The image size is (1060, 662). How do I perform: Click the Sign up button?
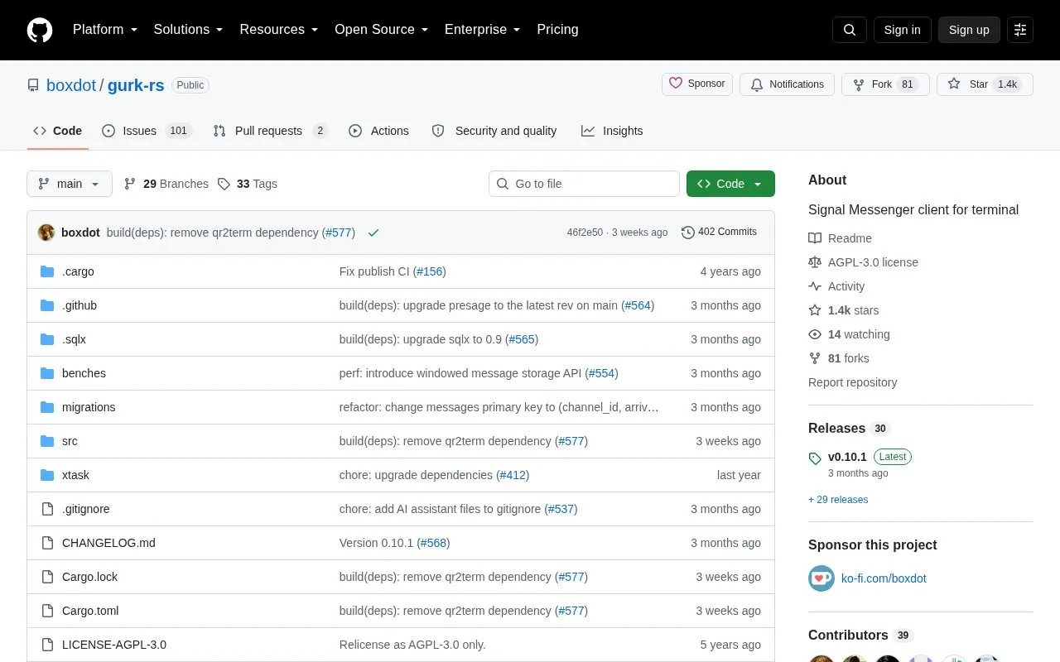coord(969,30)
